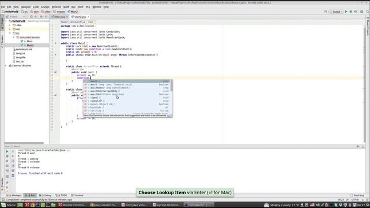Viewport: 370px width, 208px height.
Task: Switch to the Main.java editor tab
Action: [x=60, y=17]
